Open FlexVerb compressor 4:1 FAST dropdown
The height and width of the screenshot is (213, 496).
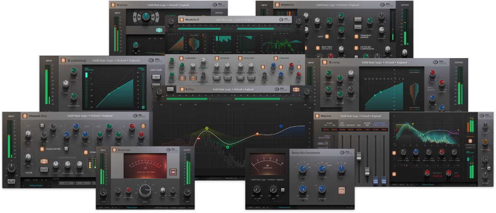point(470,148)
